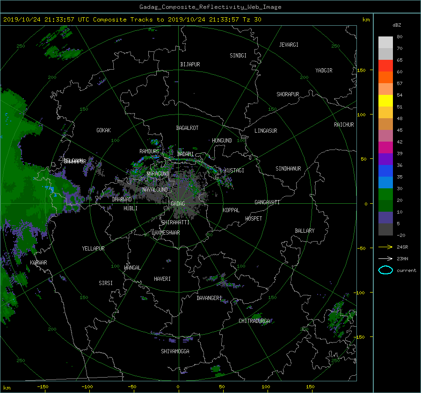This screenshot has height=393, width=421.
Task: Click the white 23MN arrow legend icon
Action: pyautogui.click(x=385, y=258)
